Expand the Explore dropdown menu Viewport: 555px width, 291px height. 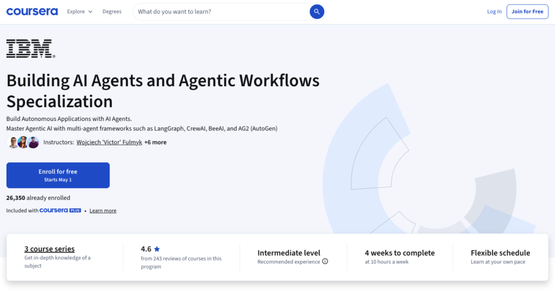[x=80, y=12]
